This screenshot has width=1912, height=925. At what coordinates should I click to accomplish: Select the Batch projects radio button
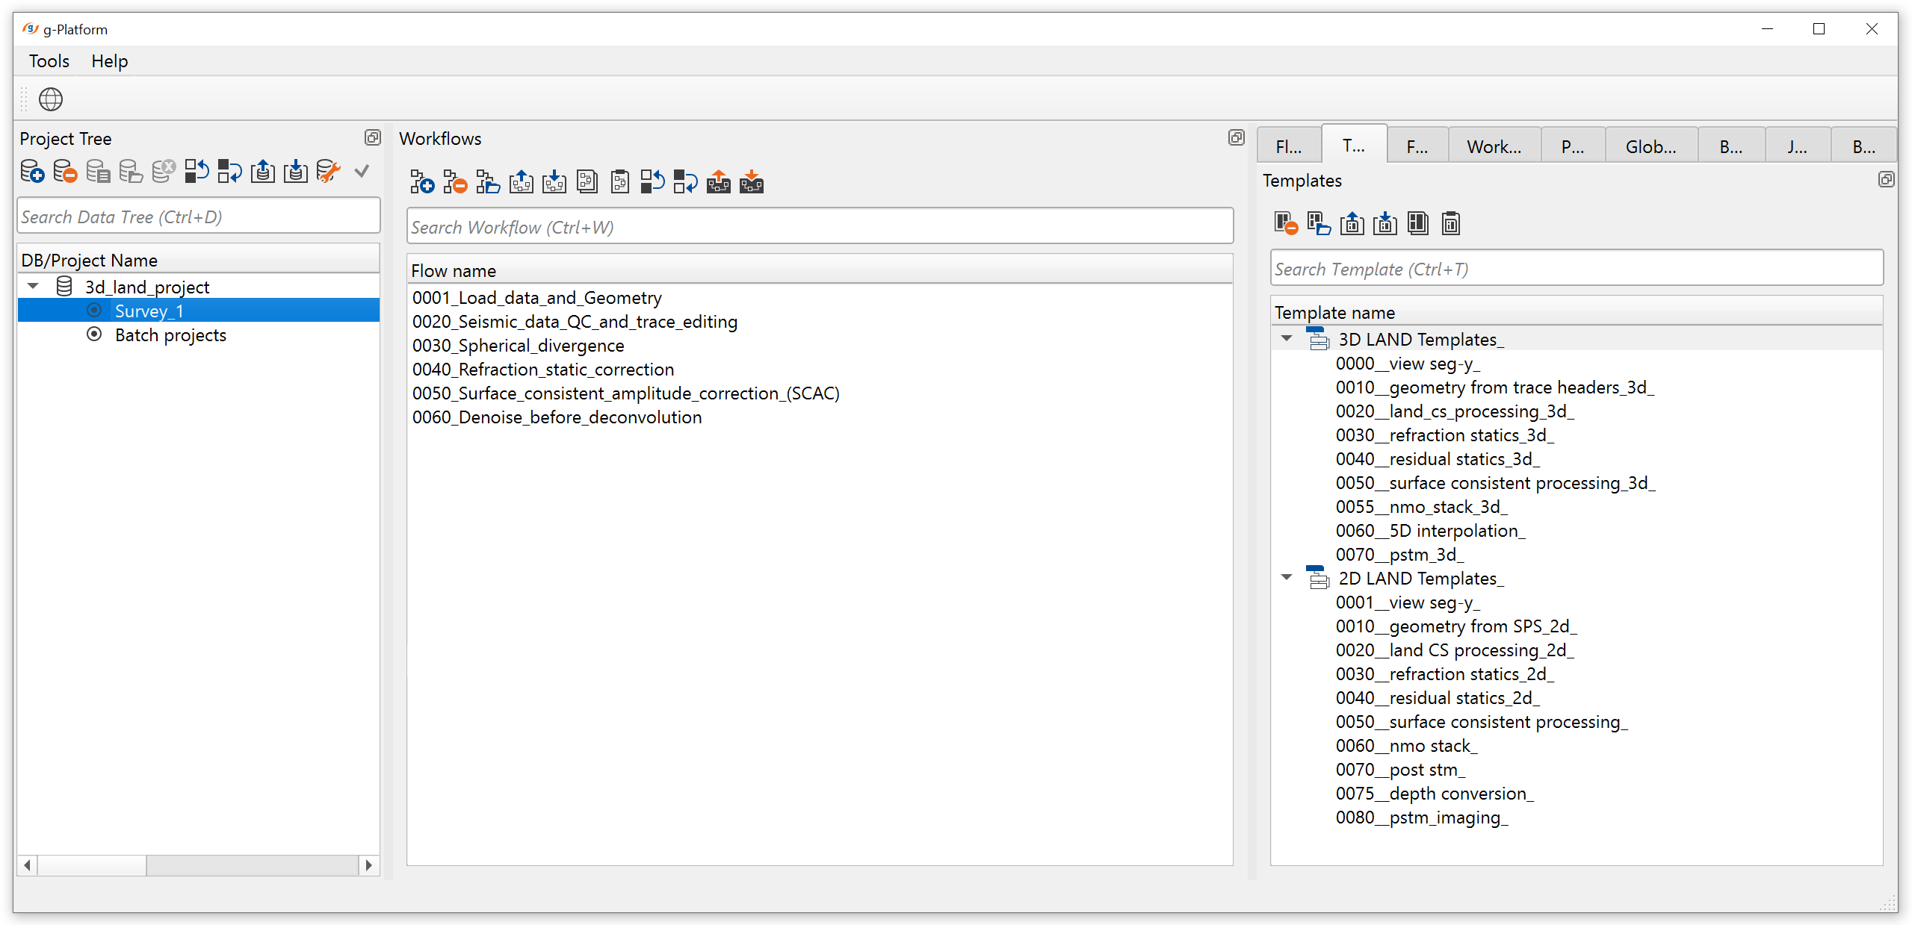click(94, 334)
